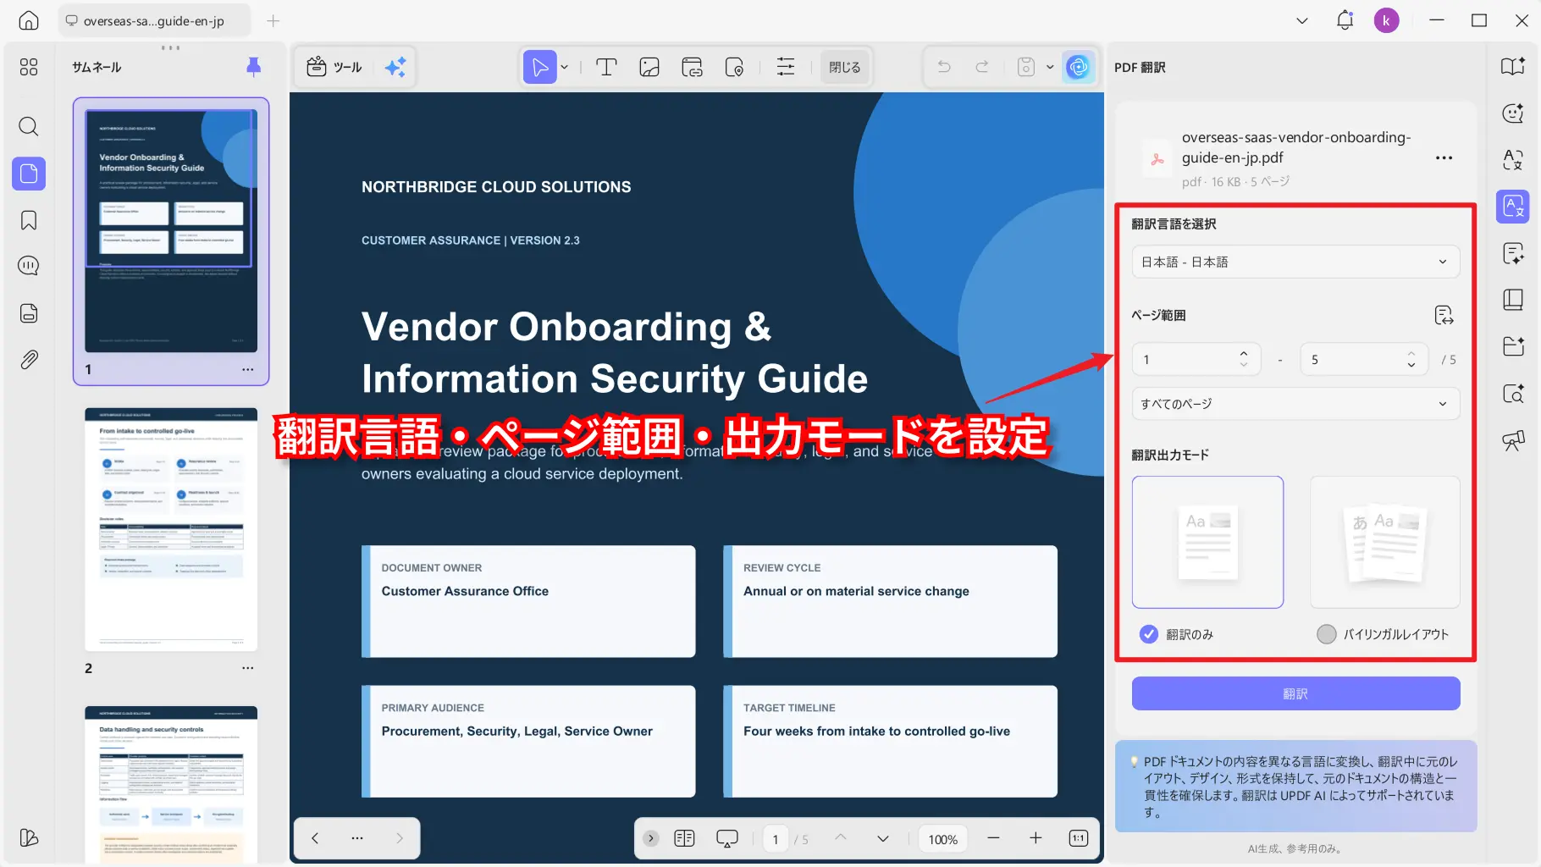This screenshot has width=1541, height=867.
Task: Select the 翻訳のみ output mode
Action: [1177, 634]
